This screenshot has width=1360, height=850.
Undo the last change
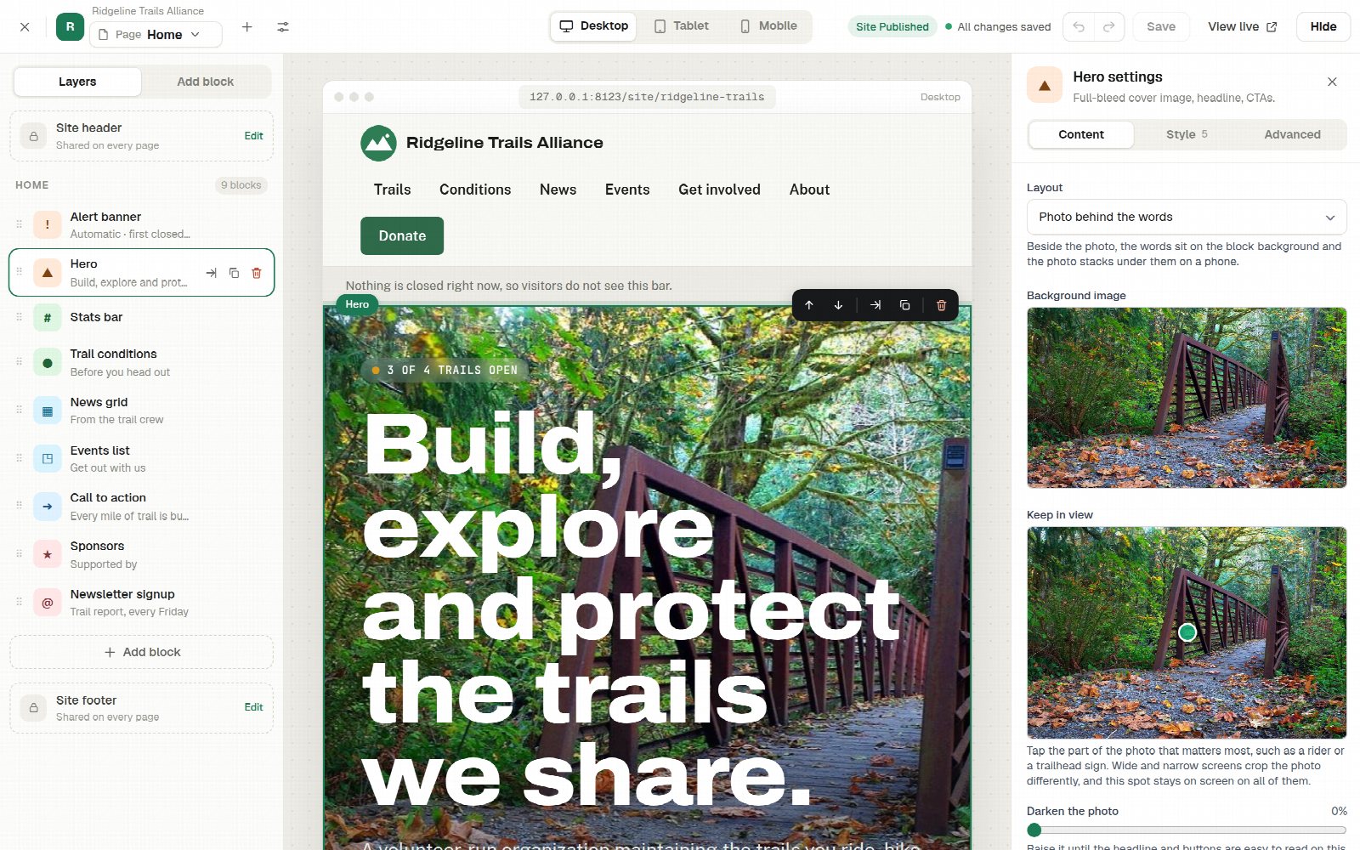(x=1079, y=27)
